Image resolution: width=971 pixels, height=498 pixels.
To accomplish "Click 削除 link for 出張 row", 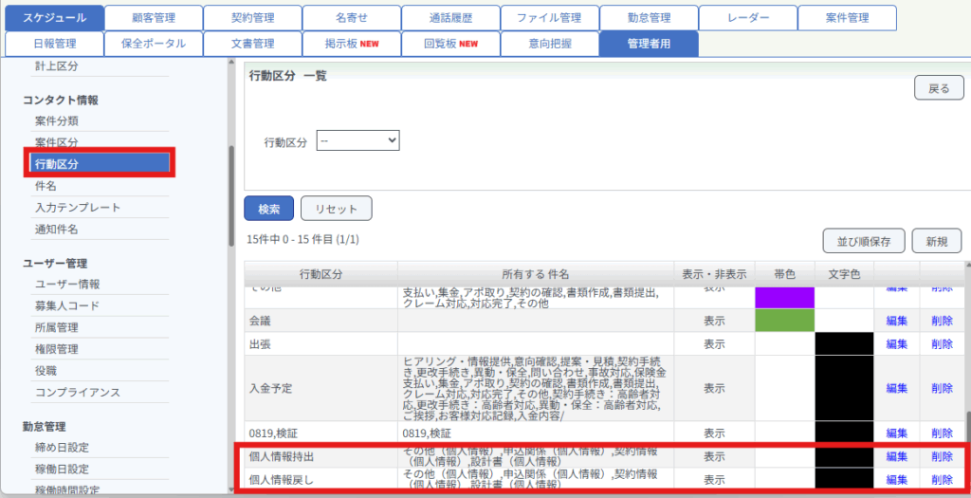I will click(942, 344).
